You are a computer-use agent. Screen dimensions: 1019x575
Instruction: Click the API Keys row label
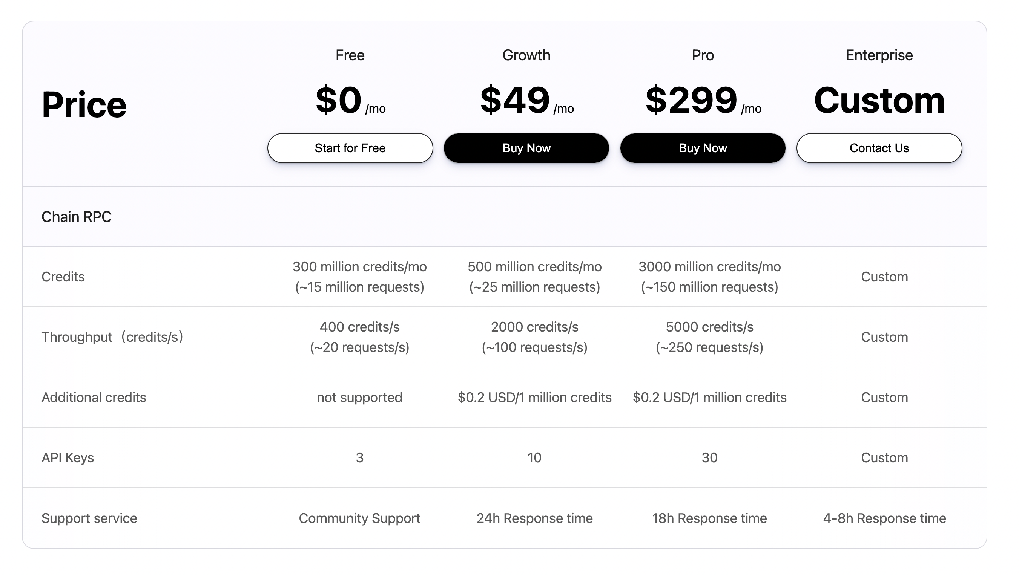tap(68, 458)
